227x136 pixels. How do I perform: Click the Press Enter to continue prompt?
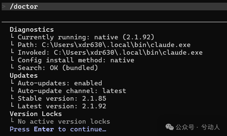[58, 129]
